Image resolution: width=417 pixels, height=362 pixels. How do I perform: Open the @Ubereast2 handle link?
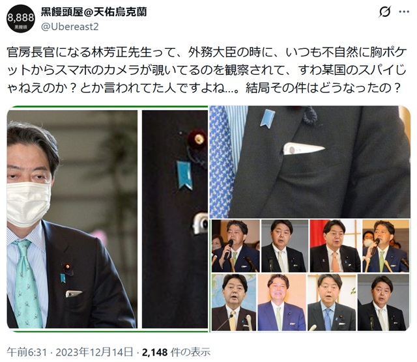tap(70, 27)
